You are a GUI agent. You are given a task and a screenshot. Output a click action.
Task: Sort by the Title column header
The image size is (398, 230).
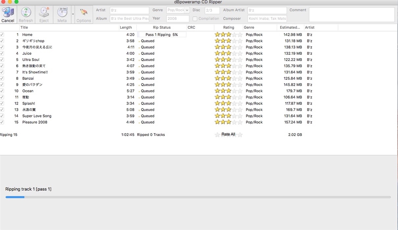click(69, 28)
